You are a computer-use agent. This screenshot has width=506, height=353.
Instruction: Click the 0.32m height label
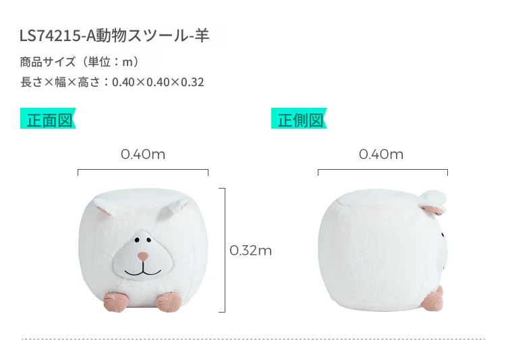[x=251, y=251]
